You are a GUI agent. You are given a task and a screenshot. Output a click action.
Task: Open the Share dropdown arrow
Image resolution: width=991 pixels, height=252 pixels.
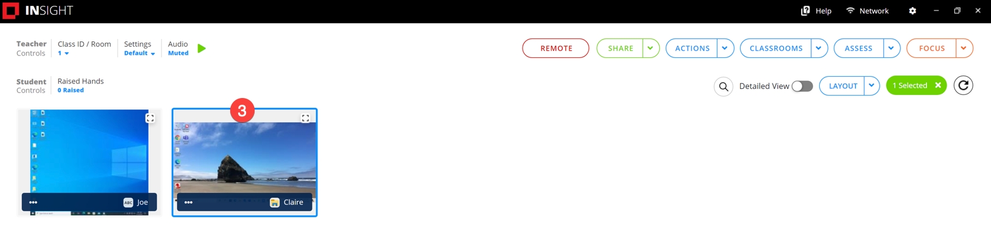[x=651, y=48]
